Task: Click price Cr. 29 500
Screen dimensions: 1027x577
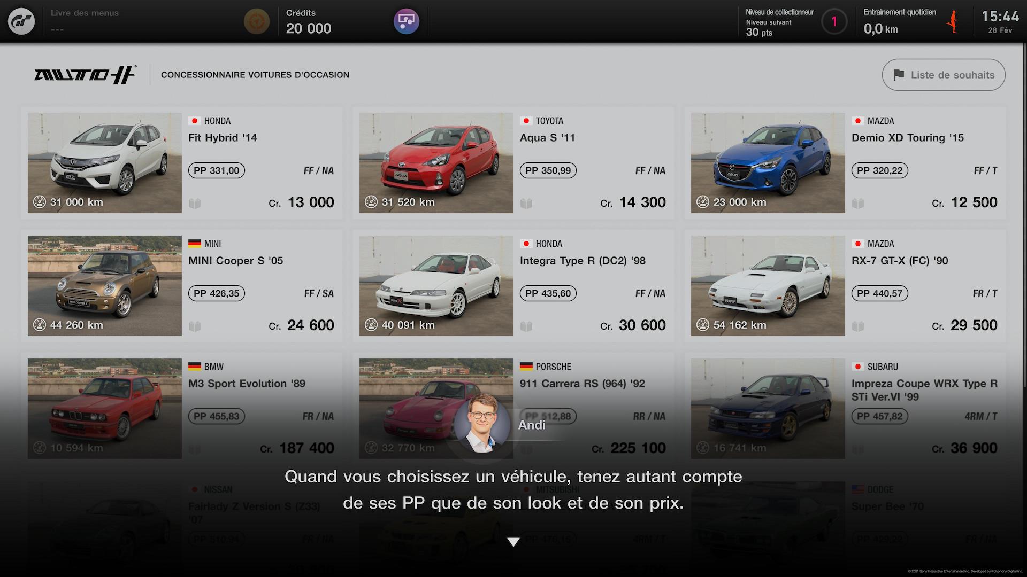Action: point(965,325)
